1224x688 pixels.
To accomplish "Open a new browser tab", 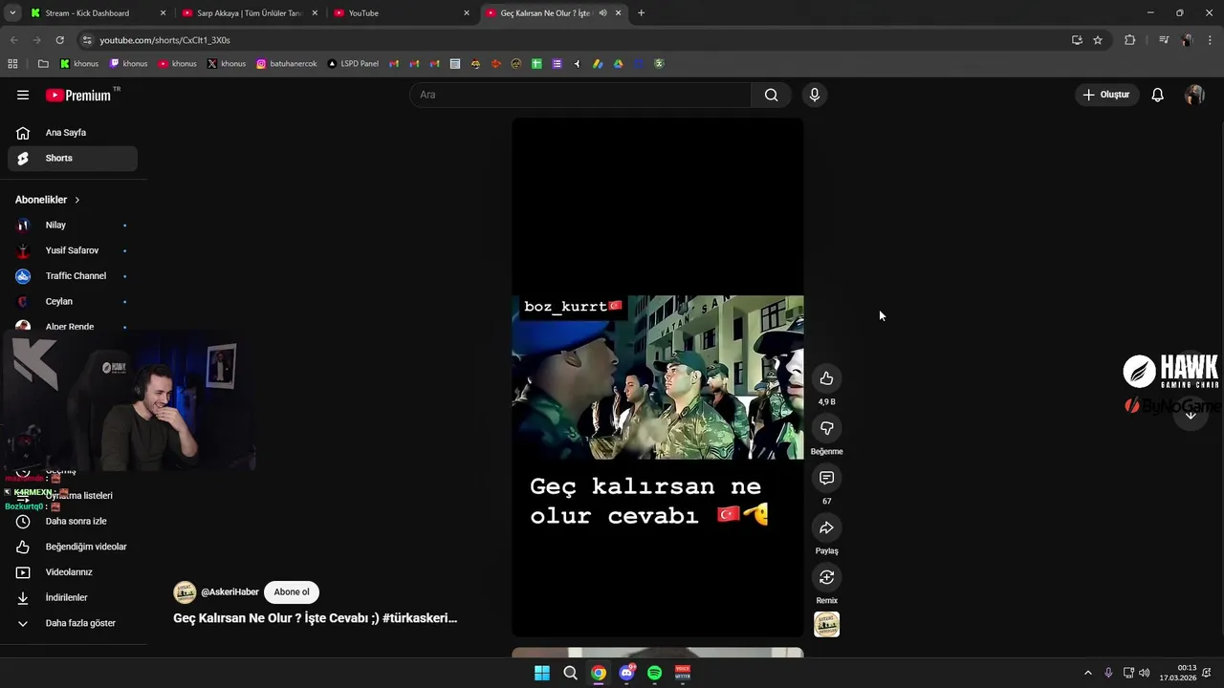I will coord(641,13).
